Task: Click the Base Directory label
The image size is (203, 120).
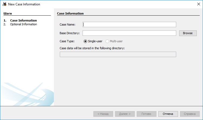Action: (70, 33)
